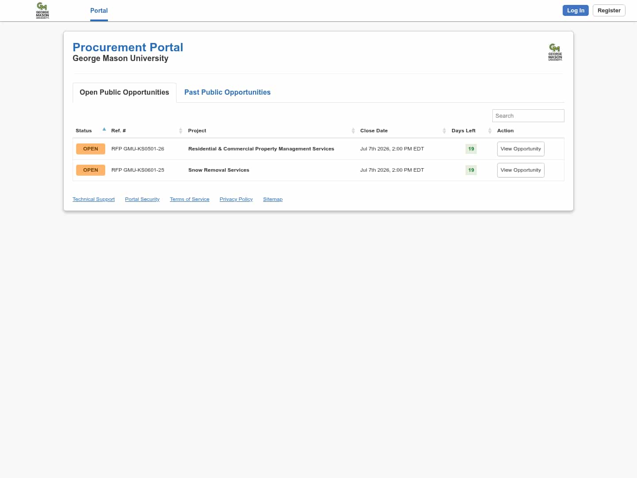
Task: Click reference RFP GMU-KS0501-26
Action: point(138,149)
